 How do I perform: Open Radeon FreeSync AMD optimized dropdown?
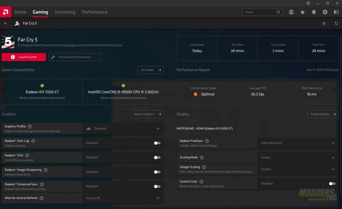[298, 143]
